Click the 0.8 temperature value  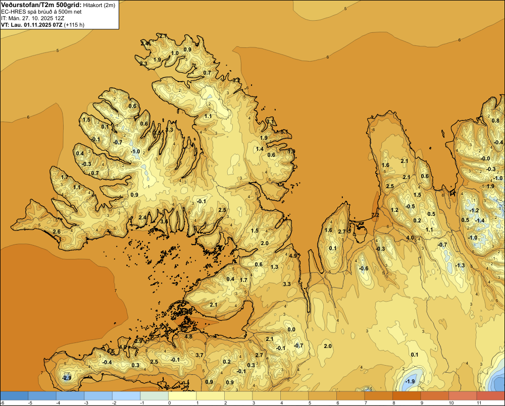coord(495,121)
